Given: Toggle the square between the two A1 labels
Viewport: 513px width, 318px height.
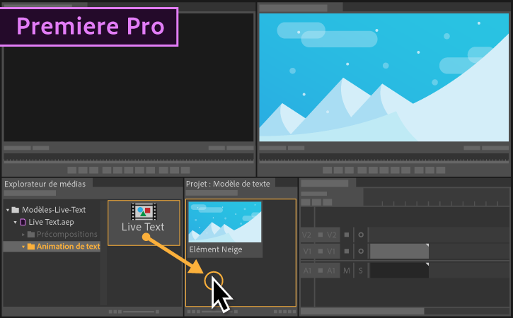Looking at the screenshot, I should (x=321, y=271).
